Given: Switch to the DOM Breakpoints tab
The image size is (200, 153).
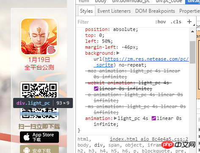Looking at the screenshot, I should [x=155, y=11].
